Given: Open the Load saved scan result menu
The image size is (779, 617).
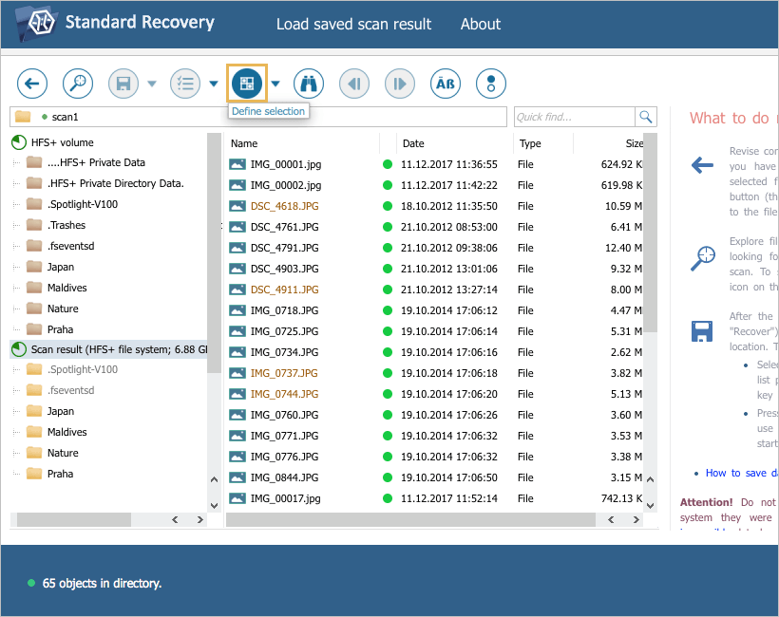Looking at the screenshot, I should coord(353,25).
